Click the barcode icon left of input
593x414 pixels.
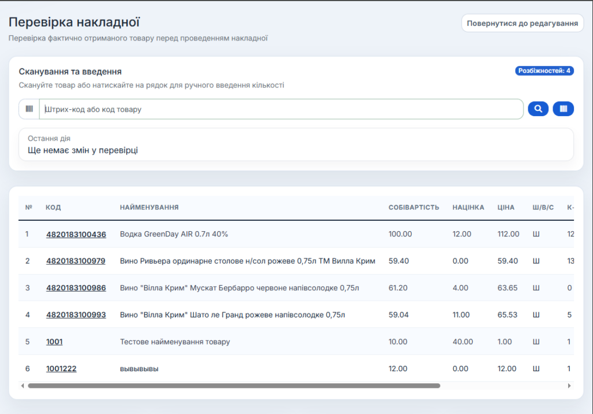pos(29,109)
